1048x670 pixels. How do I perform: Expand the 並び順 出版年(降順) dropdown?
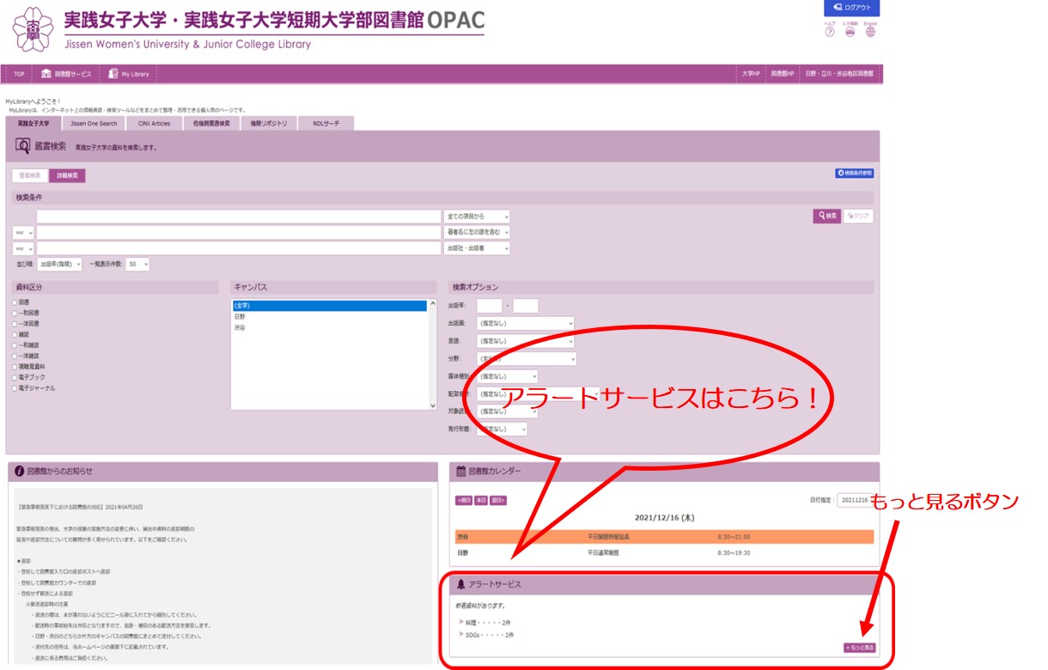coord(60,265)
